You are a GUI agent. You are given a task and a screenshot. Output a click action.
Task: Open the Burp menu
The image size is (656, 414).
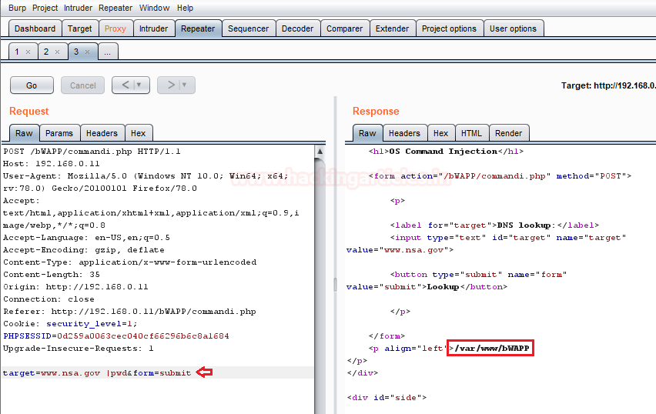point(17,8)
